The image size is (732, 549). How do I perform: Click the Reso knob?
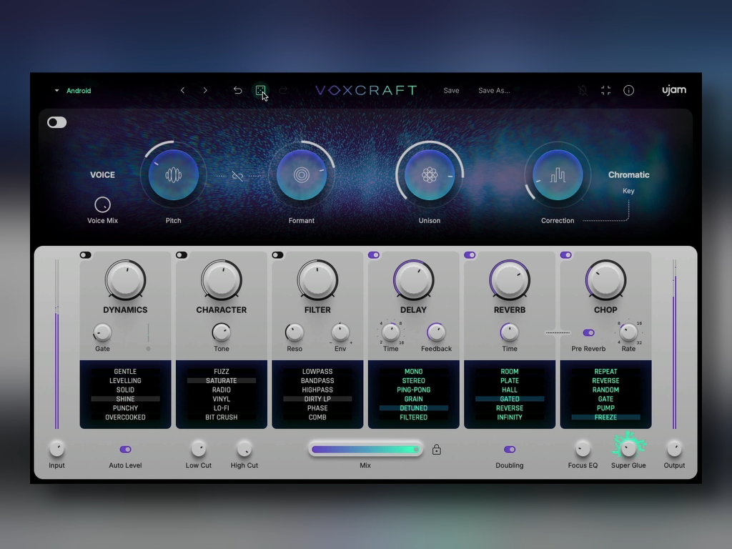tap(295, 333)
